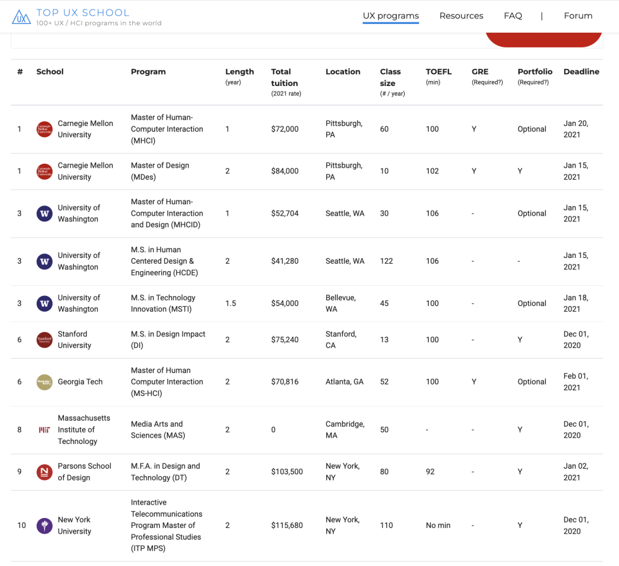This screenshot has width=619, height=566.
Task: Click the Portfolio column header
Action: tap(535, 77)
